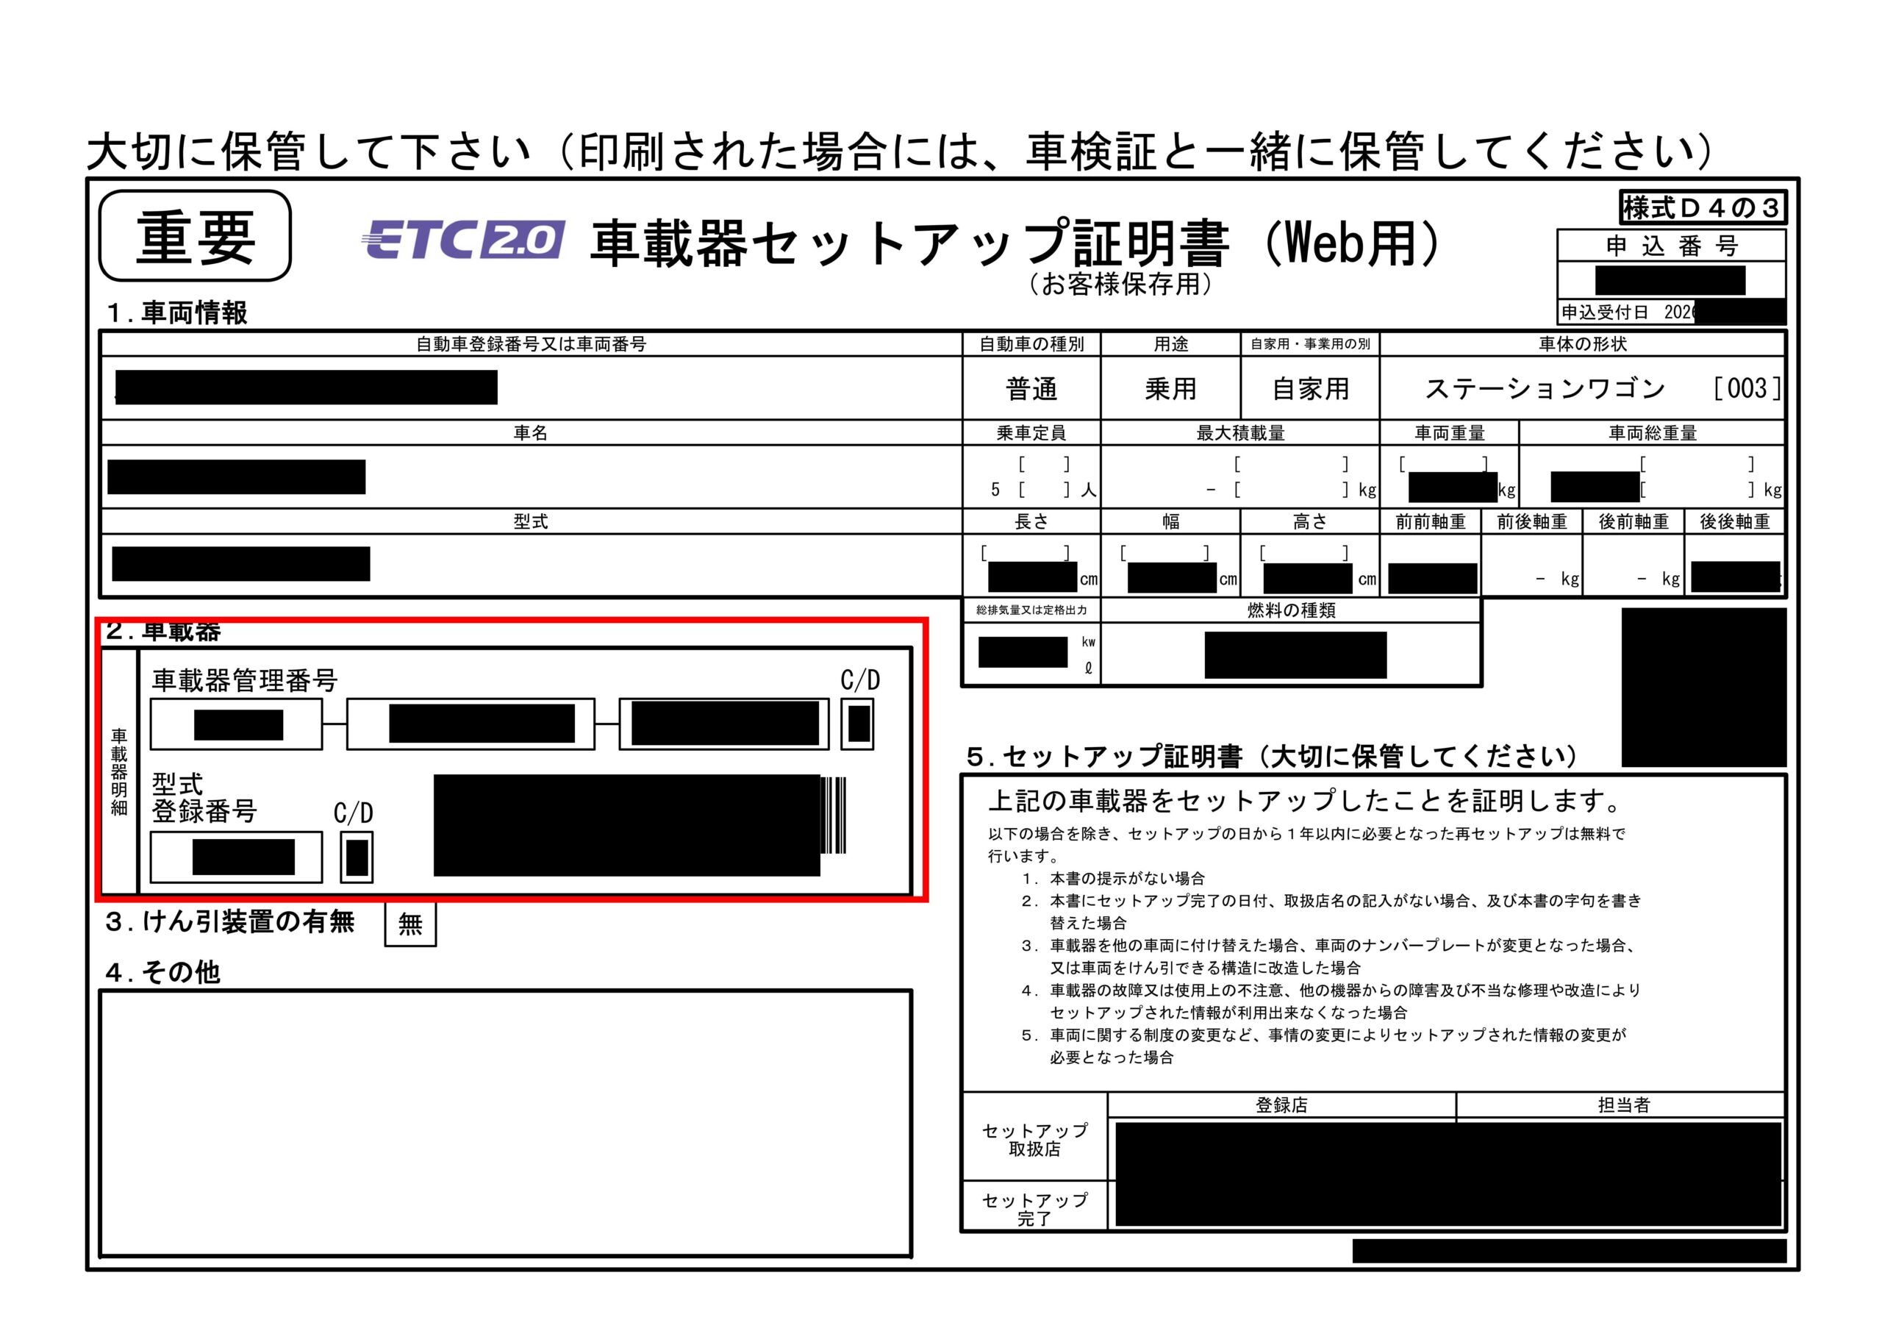Click the C/D box beside 型式登録番号
This screenshot has width=1882, height=1331.
[x=357, y=857]
